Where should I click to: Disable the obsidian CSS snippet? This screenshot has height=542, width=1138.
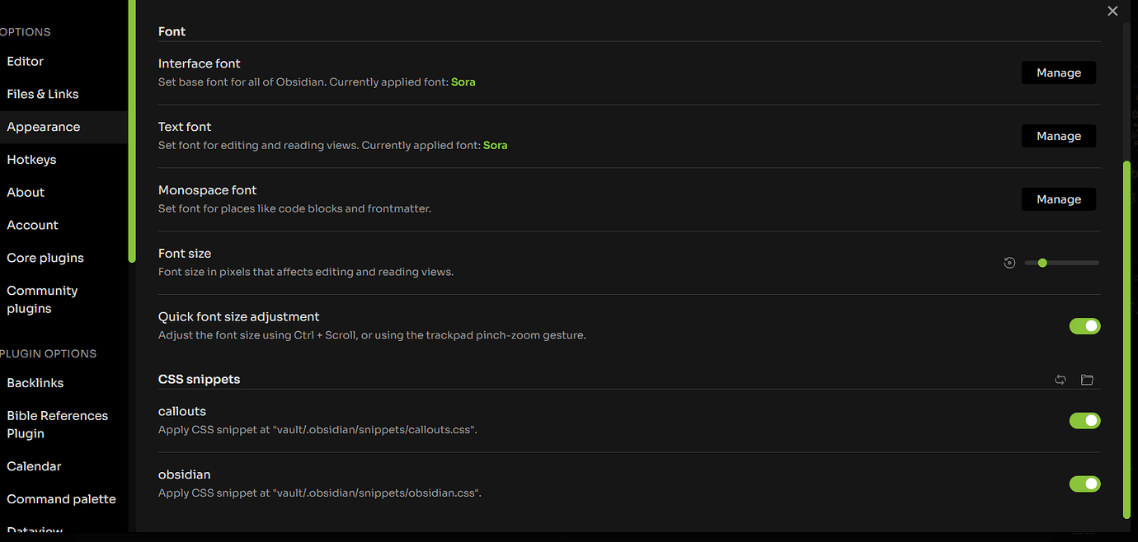pyautogui.click(x=1084, y=484)
